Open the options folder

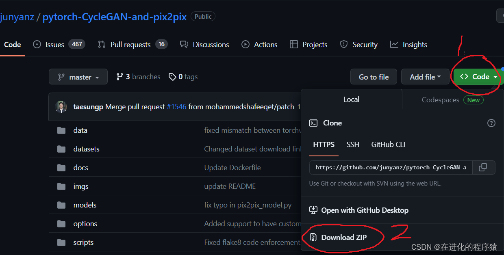point(85,224)
